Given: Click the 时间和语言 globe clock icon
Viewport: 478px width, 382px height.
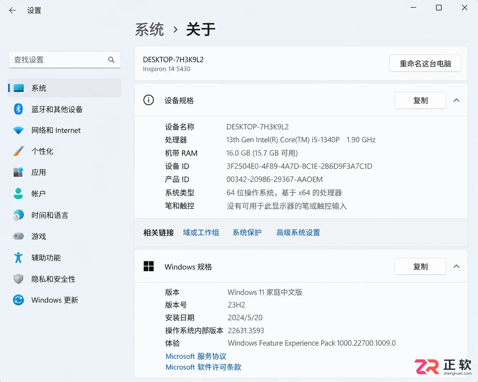Looking at the screenshot, I should [18, 215].
